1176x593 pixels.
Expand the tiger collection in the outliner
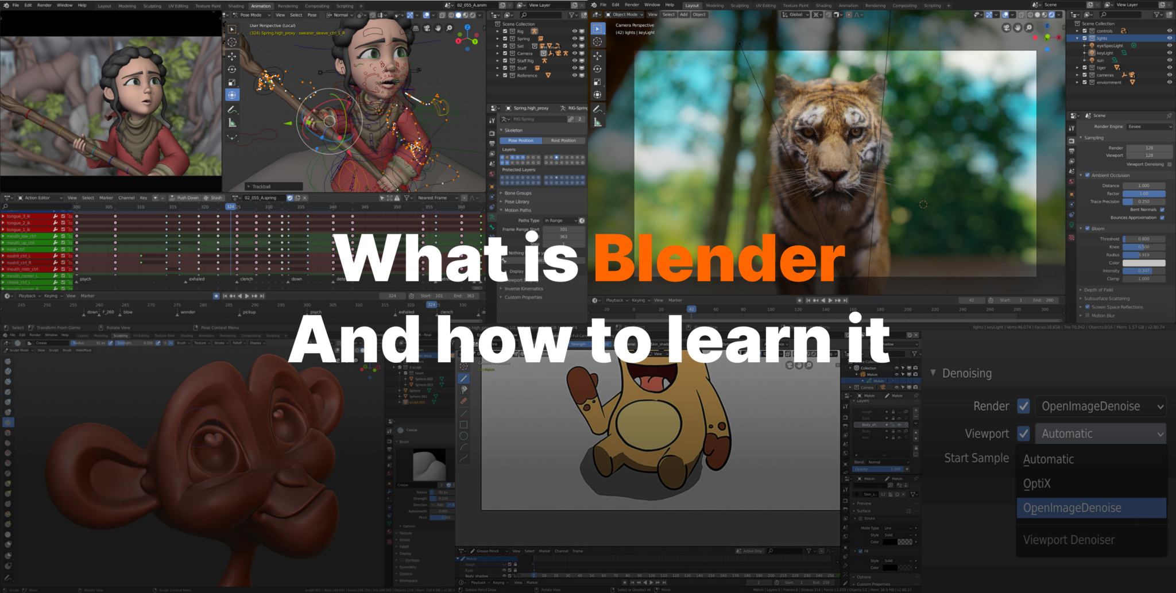[x=1077, y=68]
